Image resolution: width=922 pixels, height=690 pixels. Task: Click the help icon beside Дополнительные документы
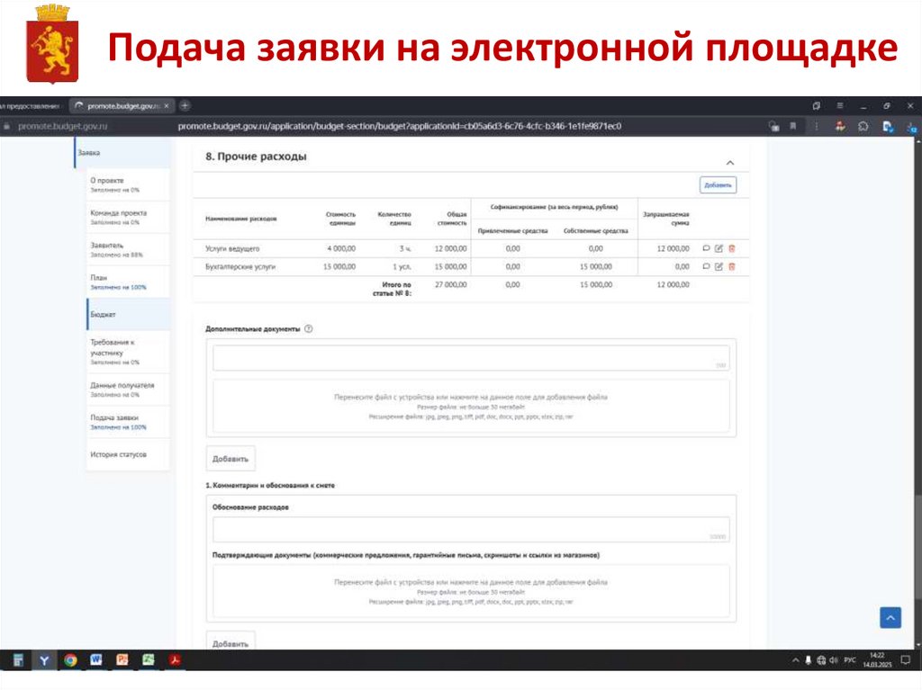coord(309,328)
